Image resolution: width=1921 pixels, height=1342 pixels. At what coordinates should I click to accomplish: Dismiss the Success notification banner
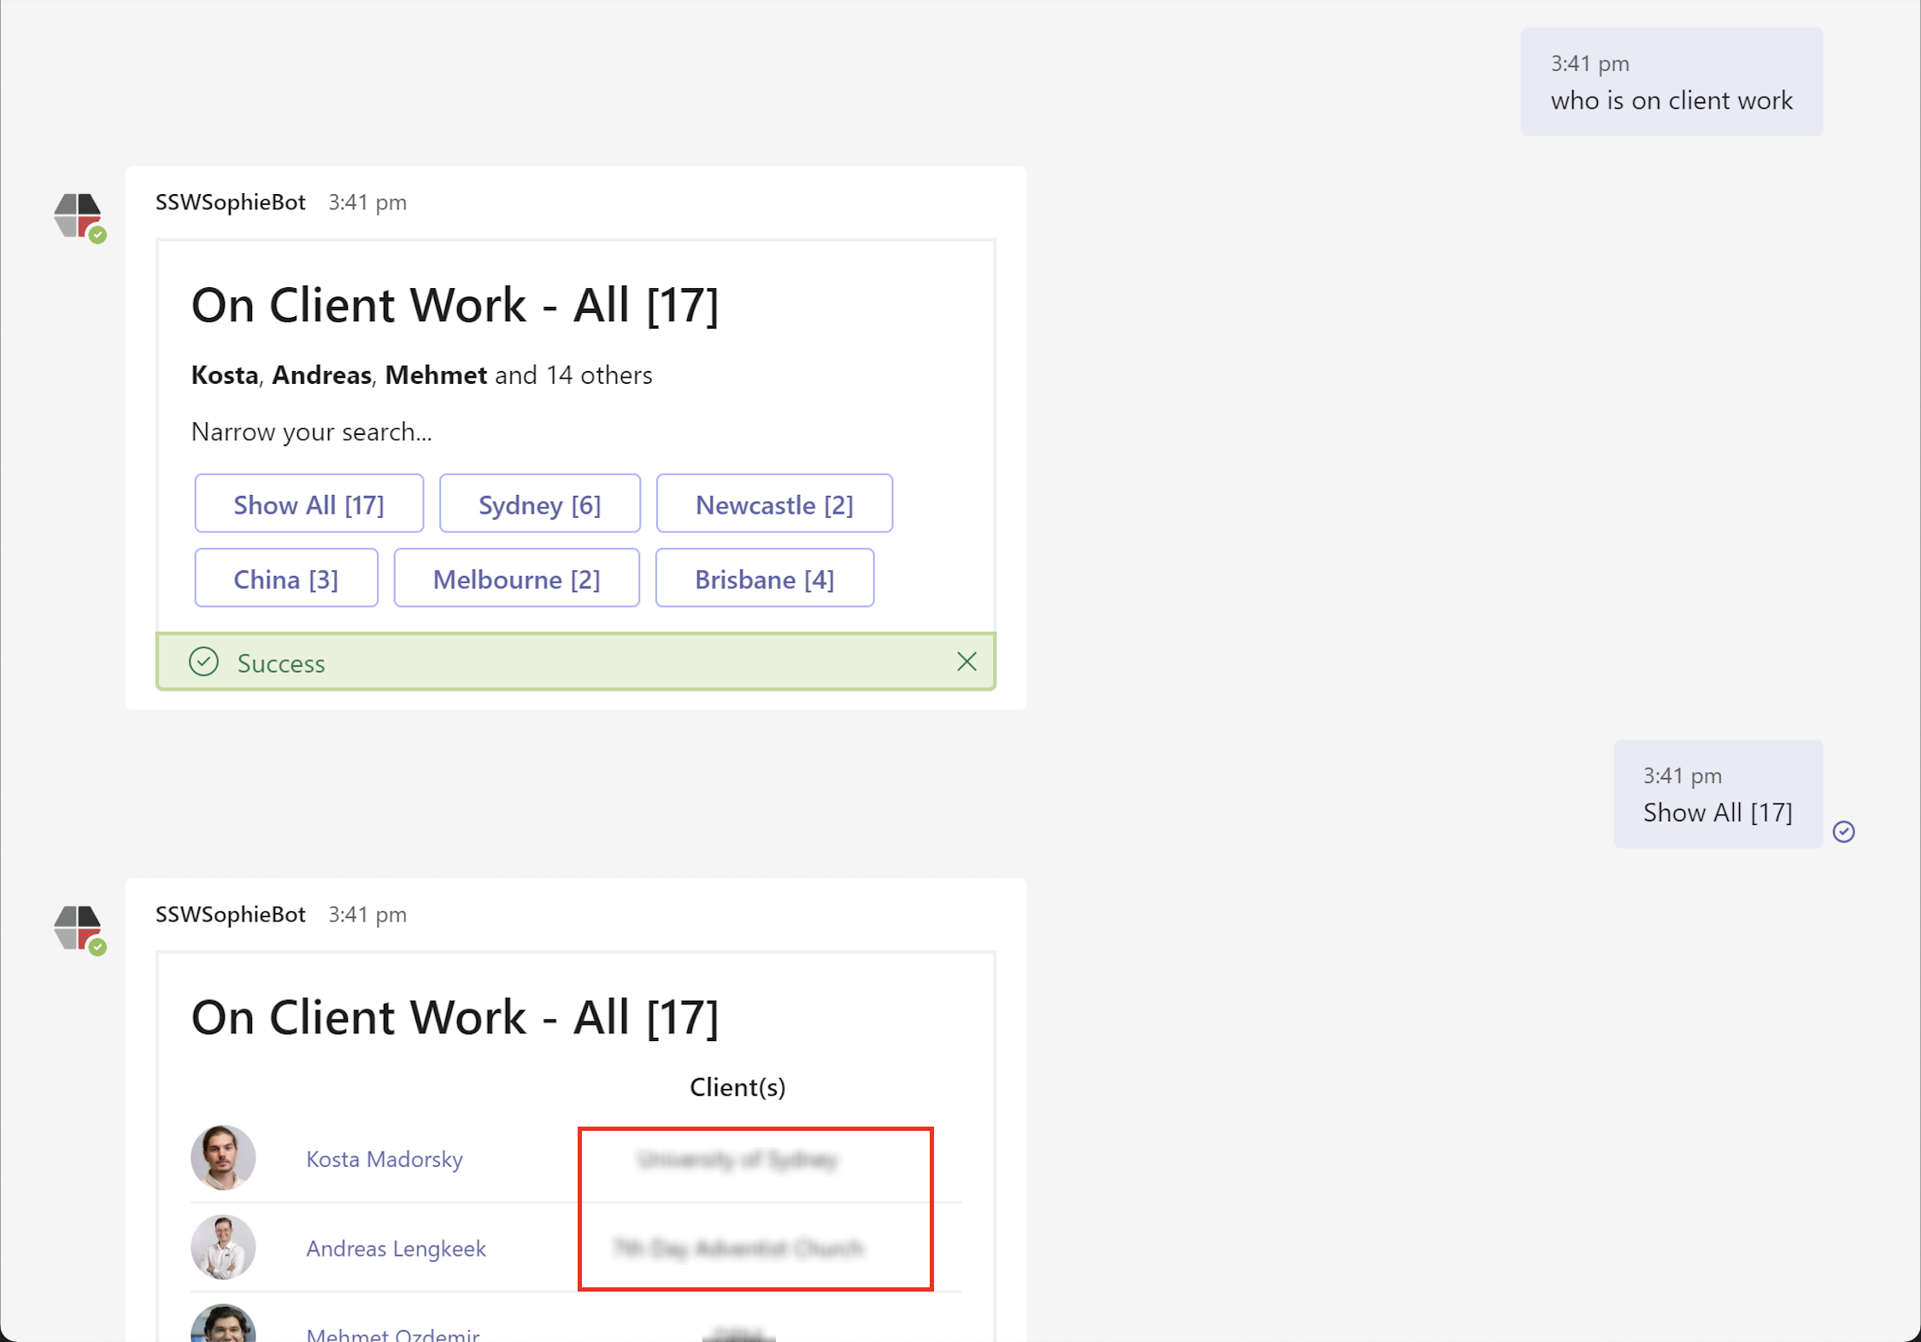[966, 662]
